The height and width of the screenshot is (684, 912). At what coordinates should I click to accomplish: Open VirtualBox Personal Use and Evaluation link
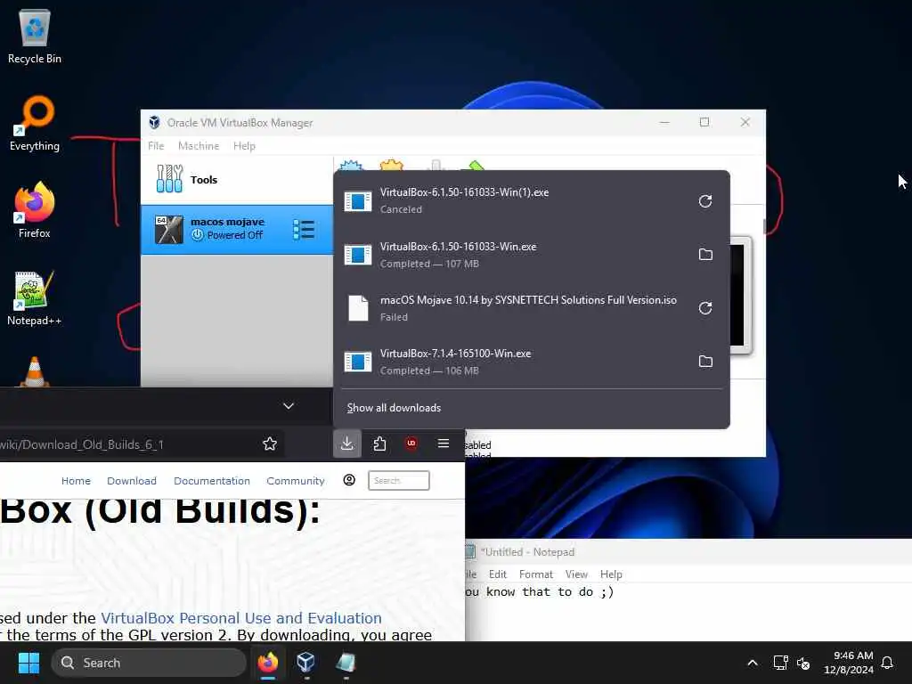click(x=241, y=618)
